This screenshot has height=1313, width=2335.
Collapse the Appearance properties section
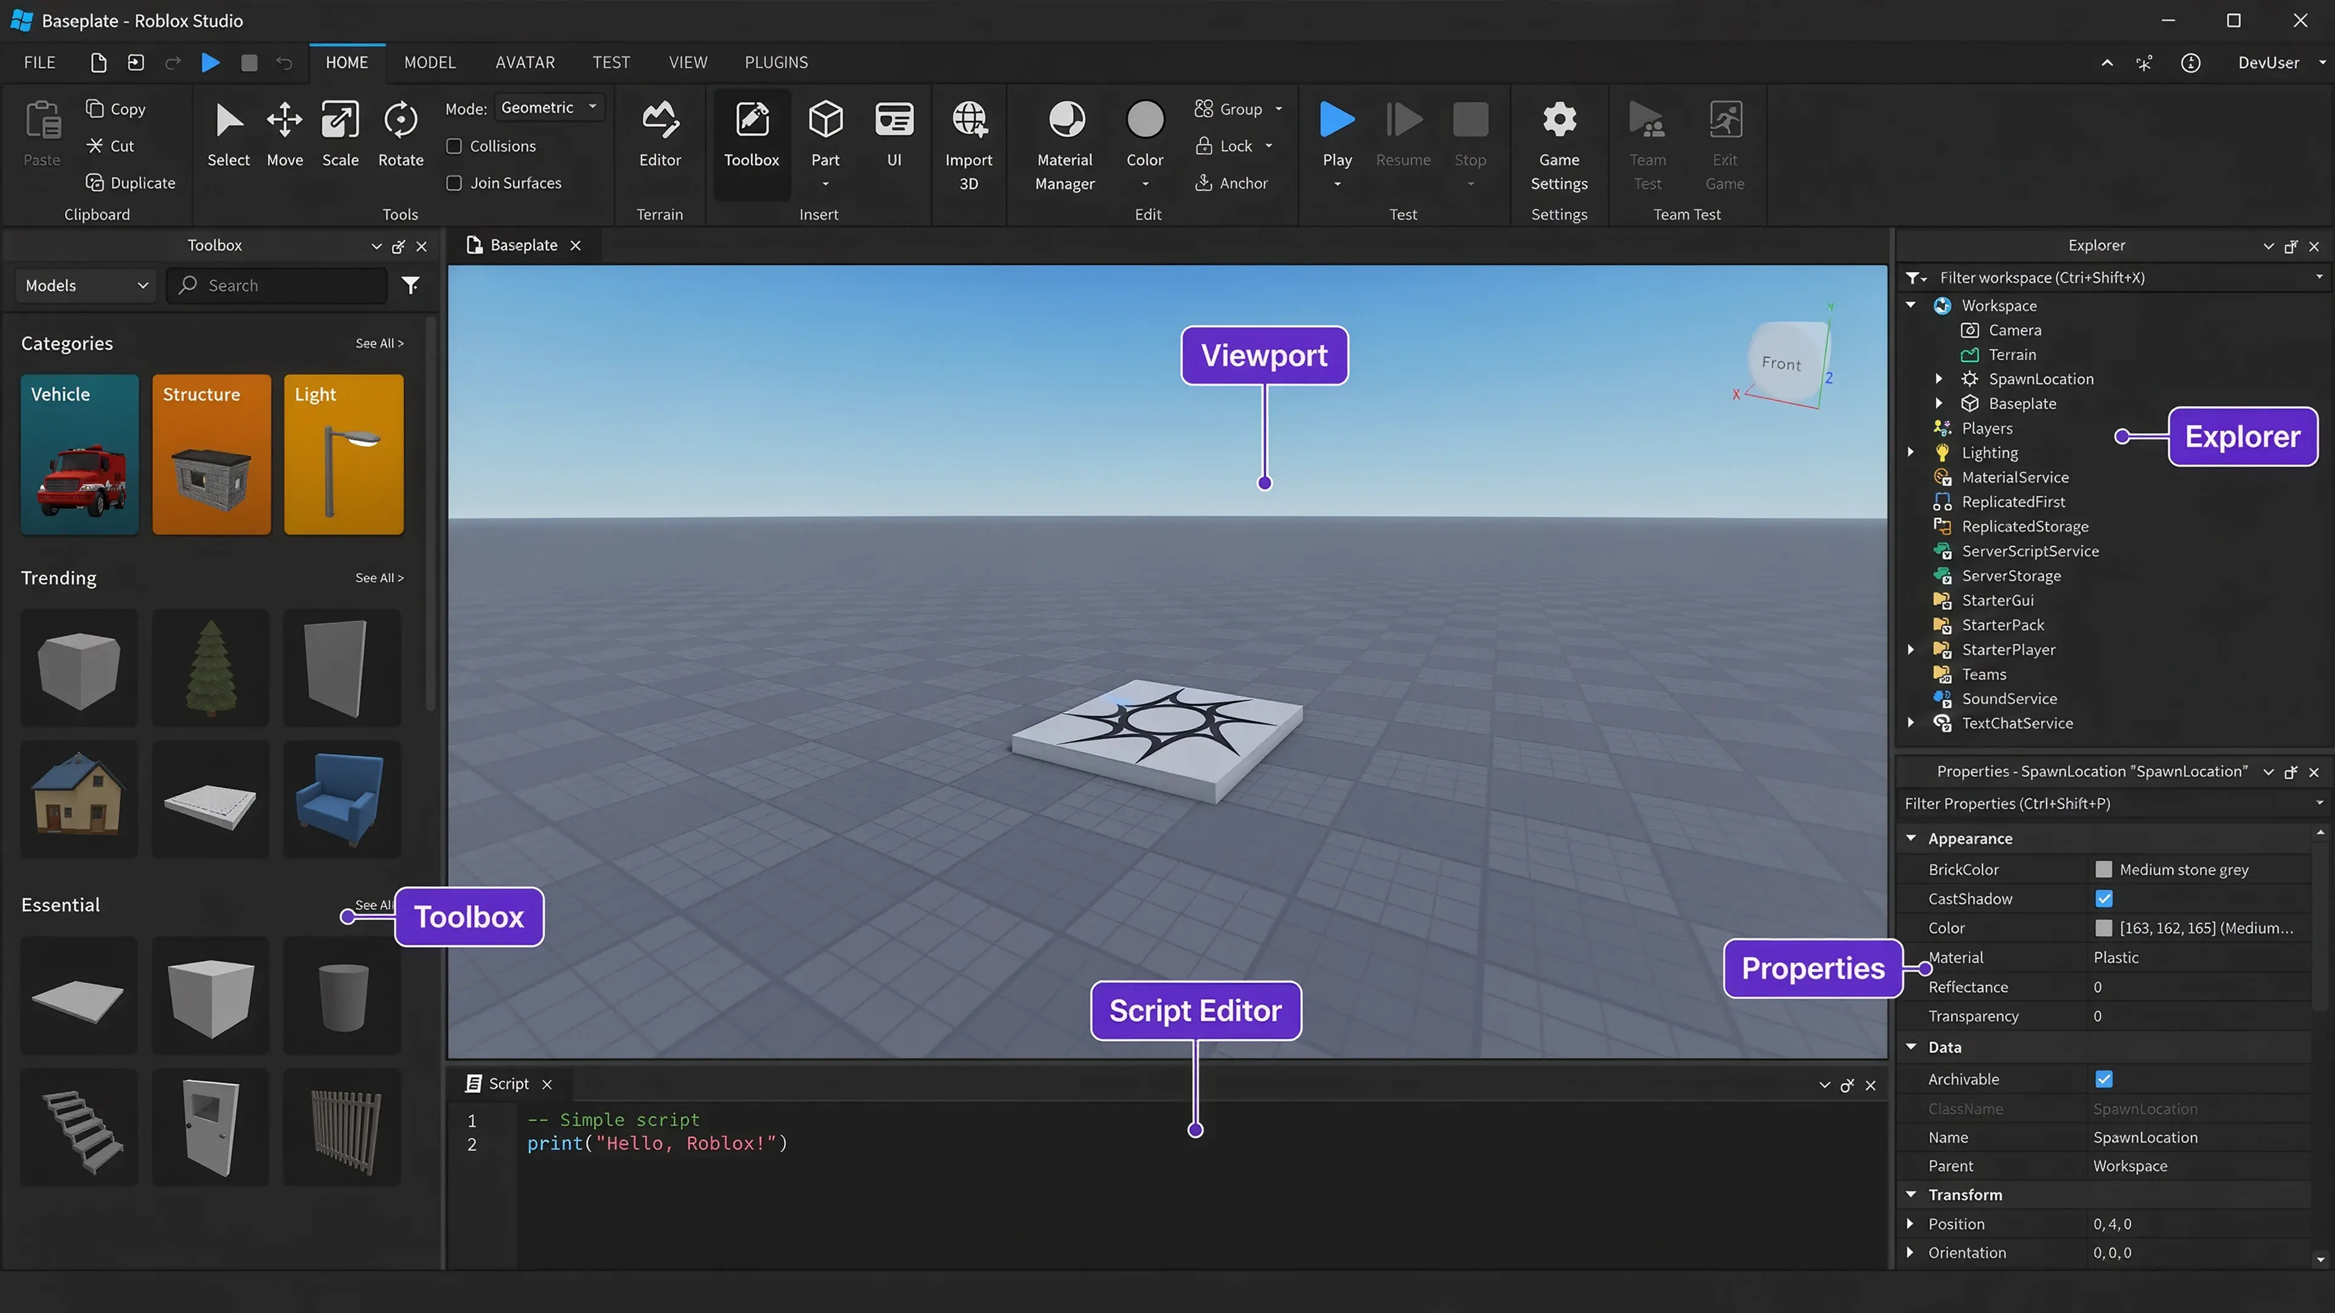[x=1911, y=838]
